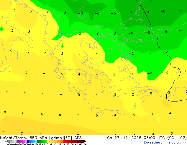This screenshot has height=145, width=187.
Task: Click the "6" temperature value on the map
Action: coord(23,113)
